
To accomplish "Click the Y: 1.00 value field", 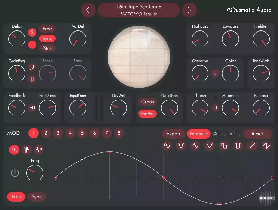I will coord(234,134).
